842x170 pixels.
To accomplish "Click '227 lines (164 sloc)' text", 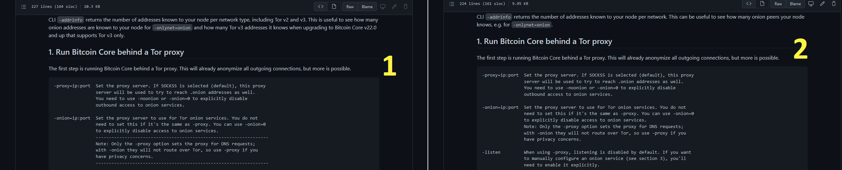I will tap(54, 7).
